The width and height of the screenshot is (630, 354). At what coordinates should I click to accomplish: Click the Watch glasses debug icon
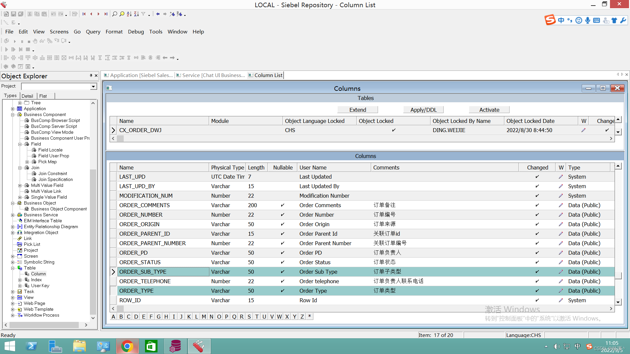tap(42, 41)
